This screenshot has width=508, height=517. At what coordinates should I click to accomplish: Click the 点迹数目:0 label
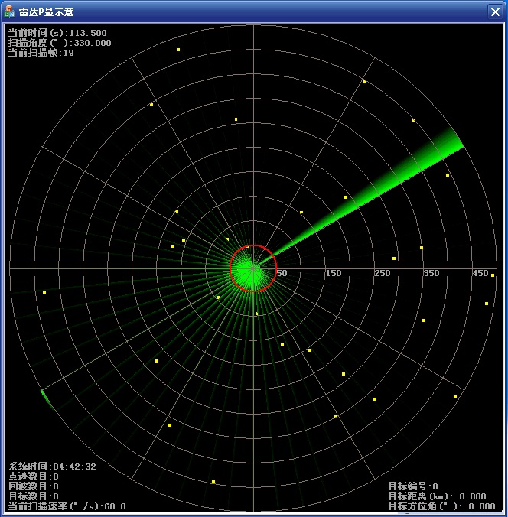click(34, 476)
